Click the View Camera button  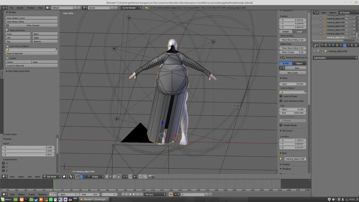click(32, 25)
